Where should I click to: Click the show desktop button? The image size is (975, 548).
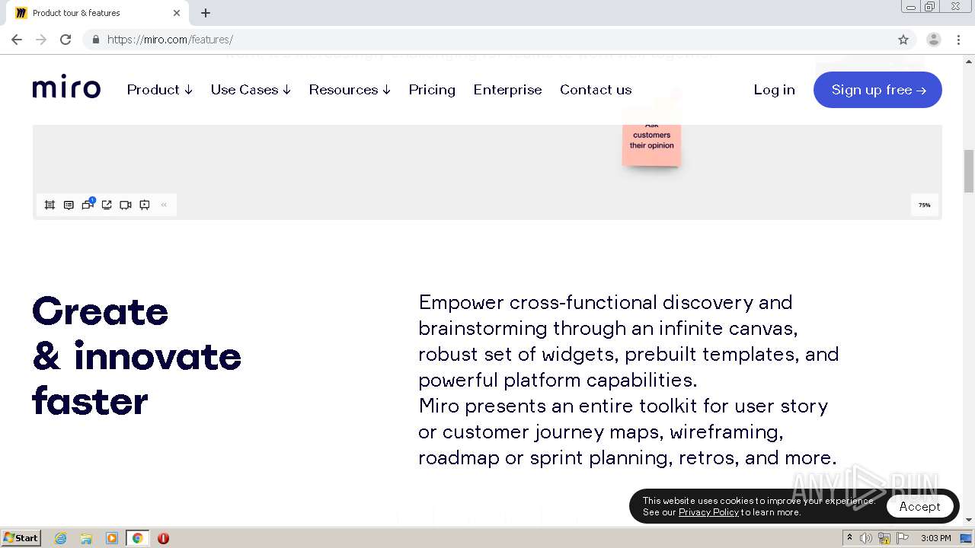(966, 538)
